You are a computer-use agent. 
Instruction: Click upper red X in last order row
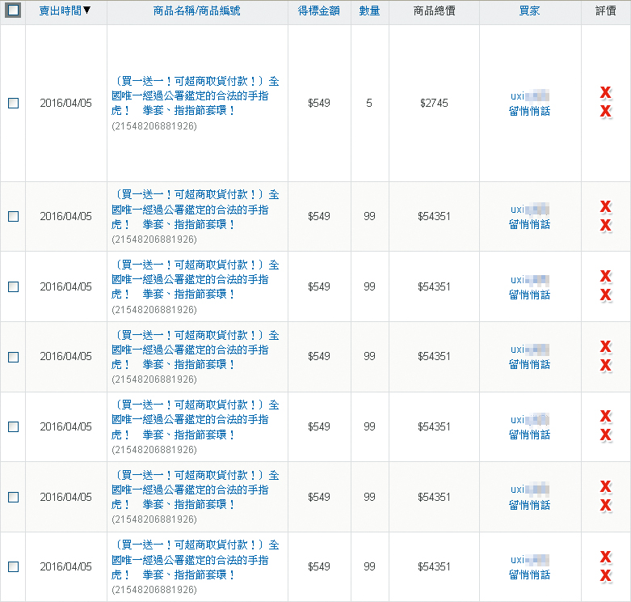click(606, 557)
